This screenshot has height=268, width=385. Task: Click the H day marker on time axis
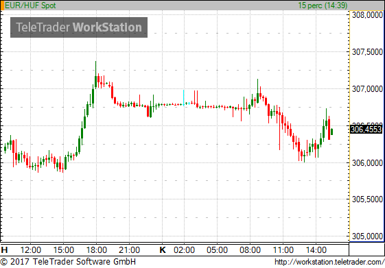(4, 250)
